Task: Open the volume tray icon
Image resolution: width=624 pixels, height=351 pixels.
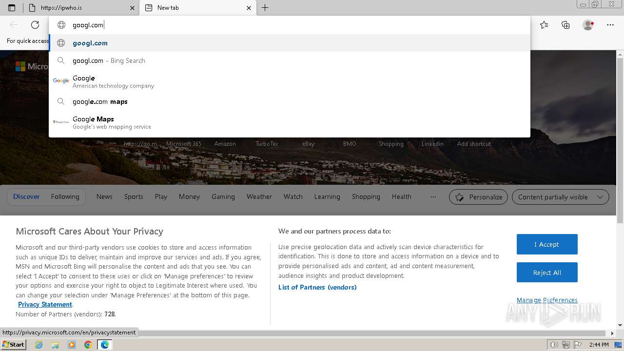Action: 554,345
